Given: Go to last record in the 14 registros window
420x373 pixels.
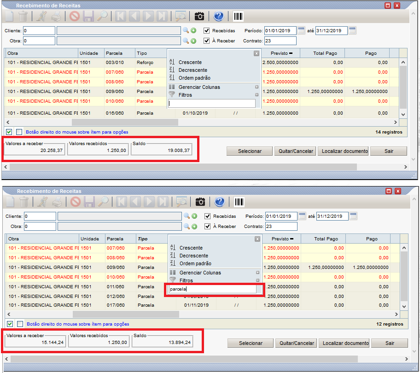Looking at the screenshot, I should pos(162,16).
